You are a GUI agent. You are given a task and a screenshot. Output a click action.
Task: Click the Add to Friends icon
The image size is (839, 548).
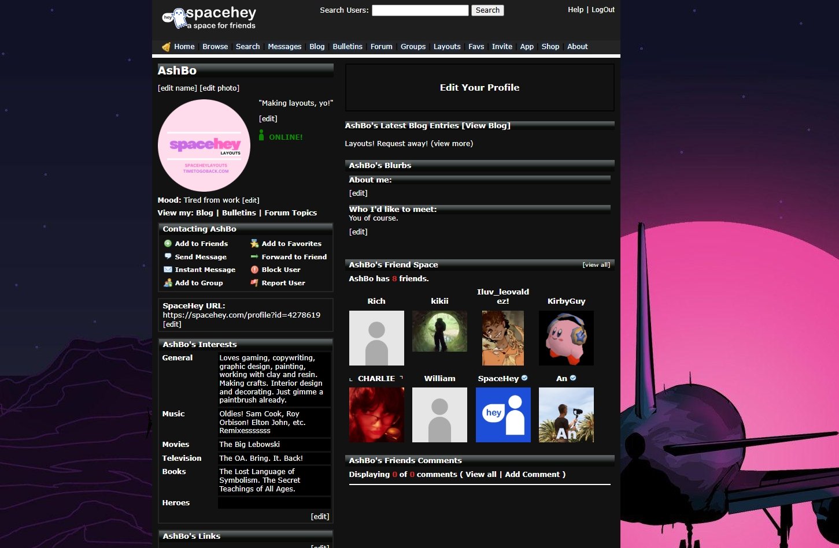click(168, 243)
